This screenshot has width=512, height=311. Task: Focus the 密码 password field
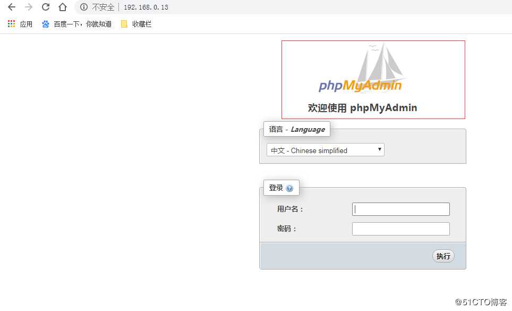400,229
